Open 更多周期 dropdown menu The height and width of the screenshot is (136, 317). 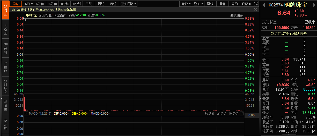click(128, 4)
